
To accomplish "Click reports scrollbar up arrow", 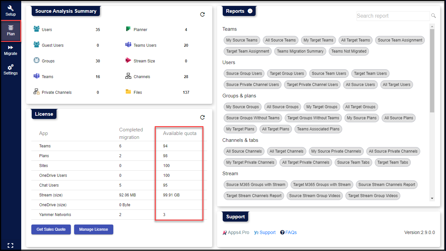I will point(432,26).
